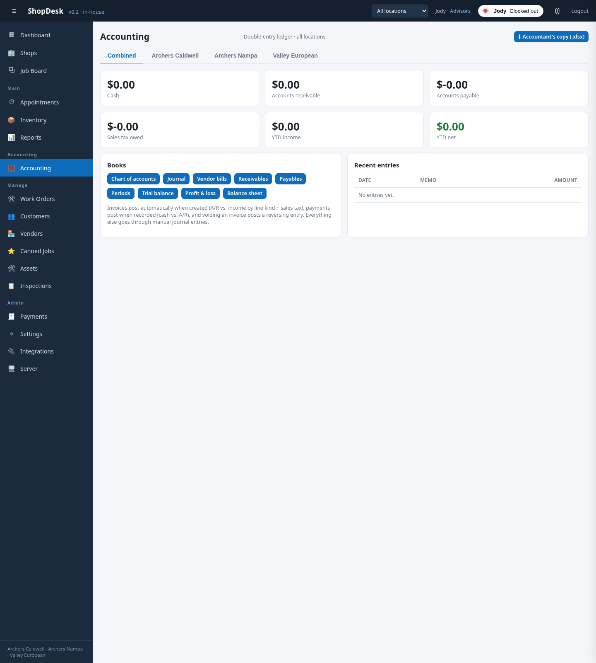Open Inspections clipboard icon

coord(12,286)
